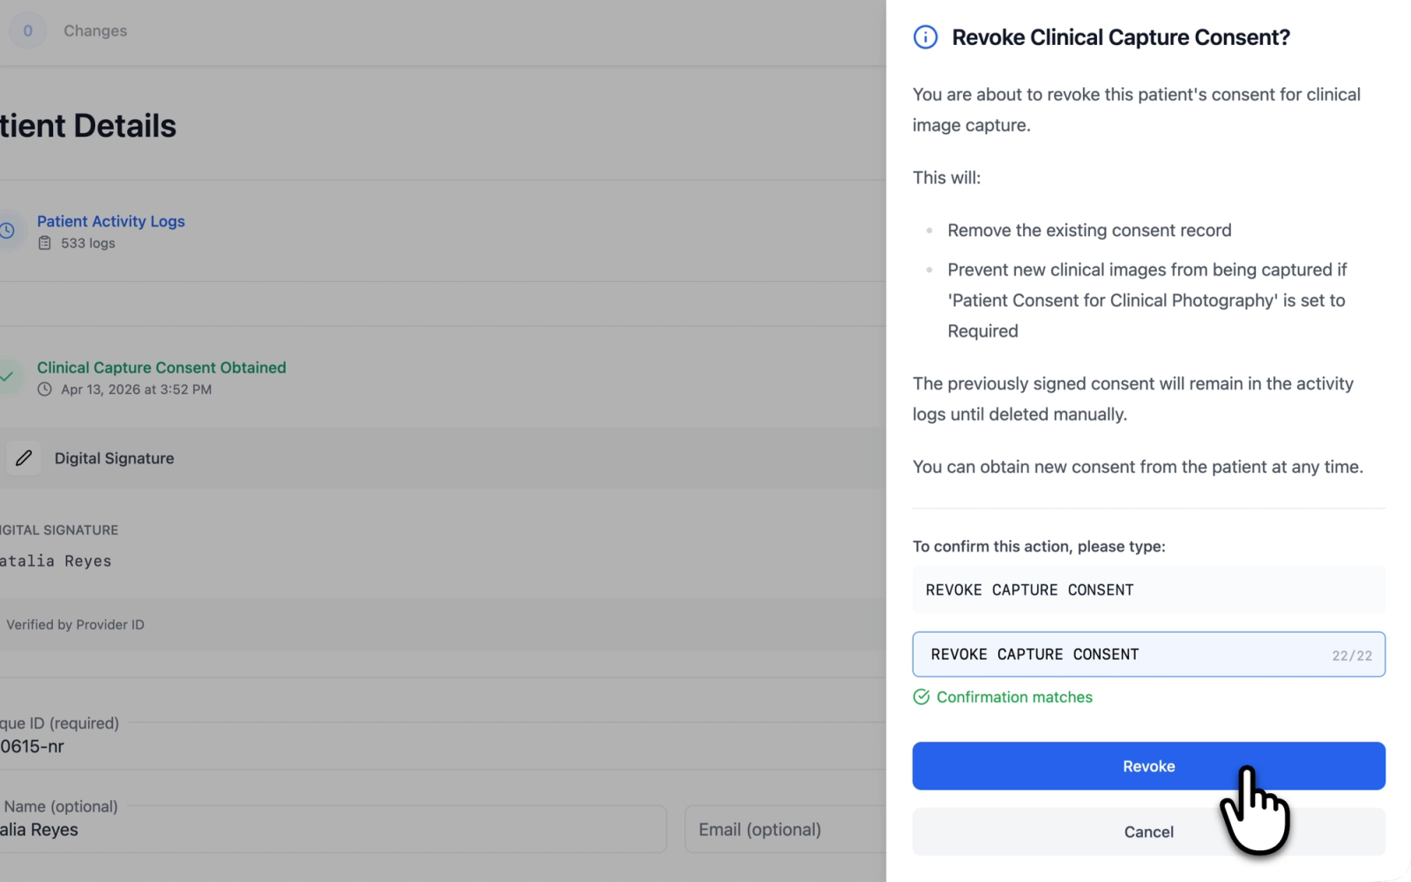Image resolution: width=1411 pixels, height=882 pixels.
Task: Open the Patient Activity Logs
Action: (x=110, y=221)
